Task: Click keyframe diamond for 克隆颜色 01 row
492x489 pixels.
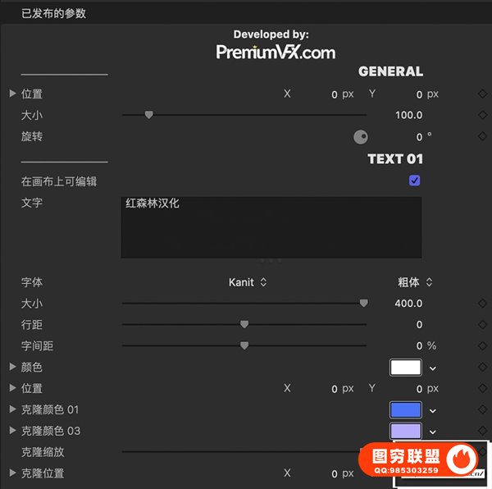Action: (482, 410)
